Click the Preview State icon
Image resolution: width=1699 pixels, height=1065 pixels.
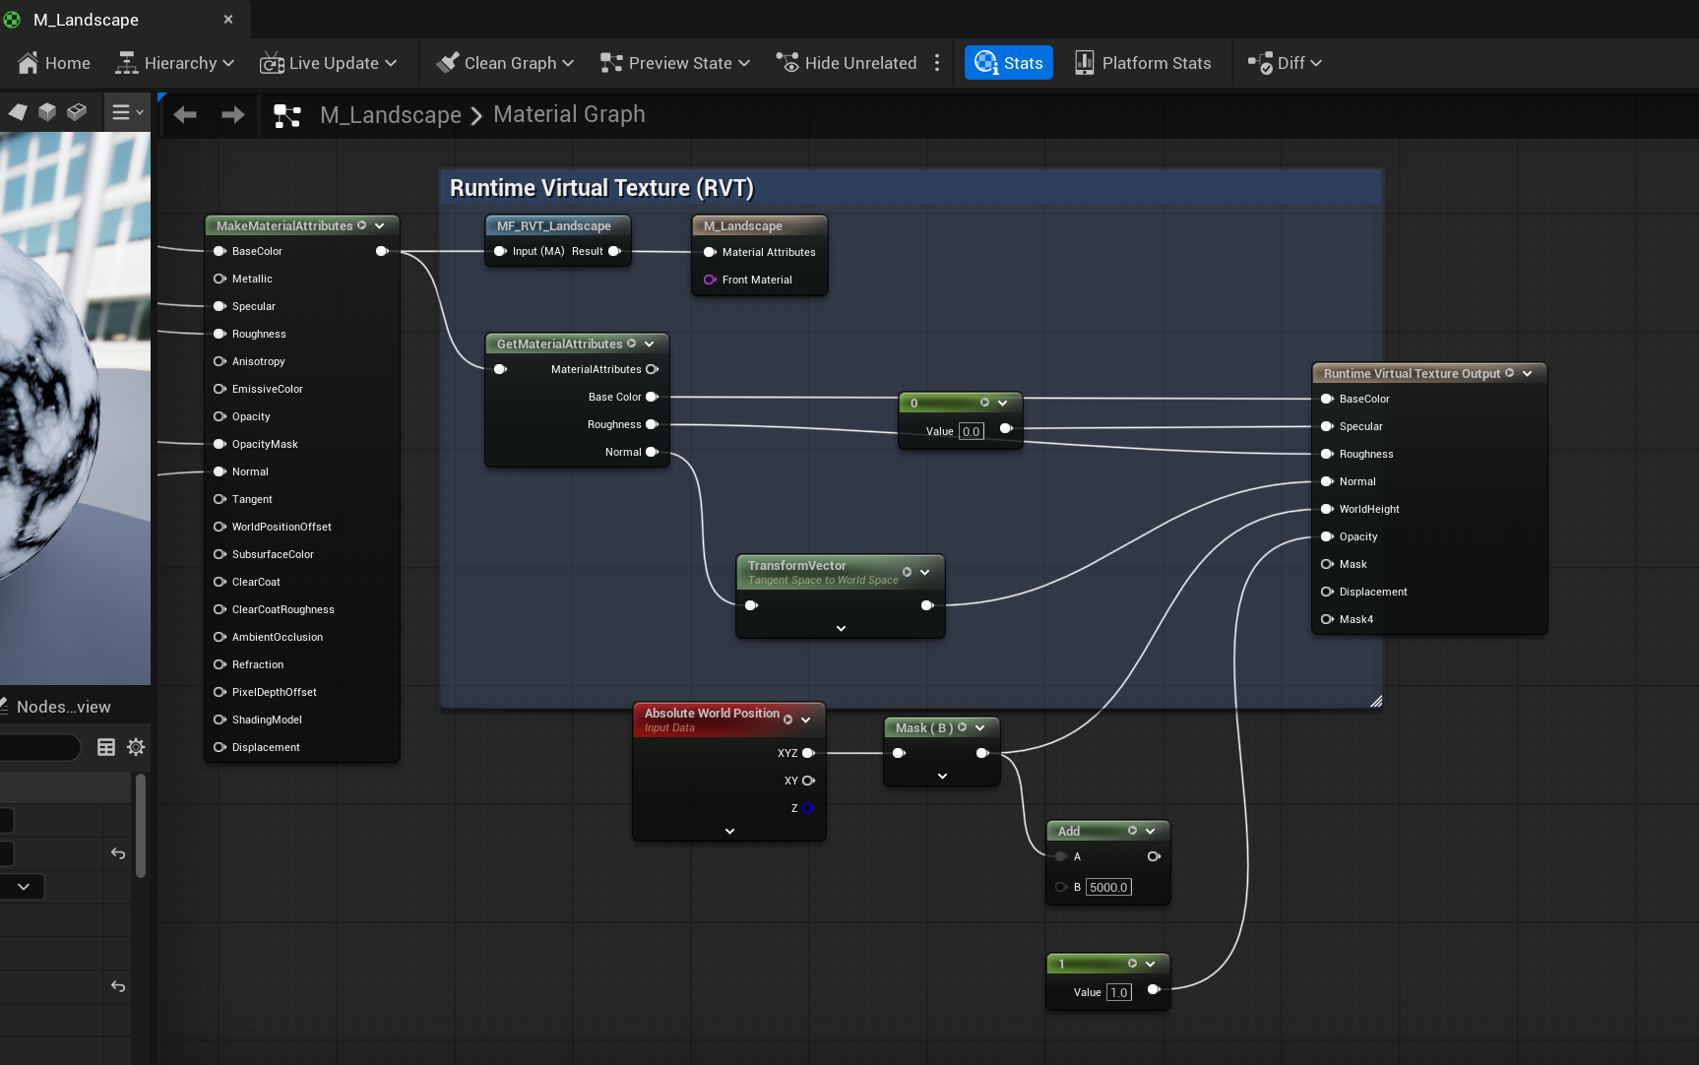(x=610, y=62)
